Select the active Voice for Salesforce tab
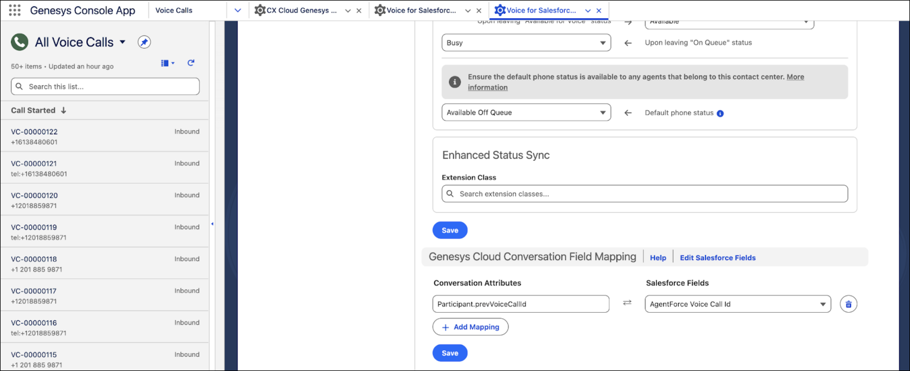 [x=541, y=11]
